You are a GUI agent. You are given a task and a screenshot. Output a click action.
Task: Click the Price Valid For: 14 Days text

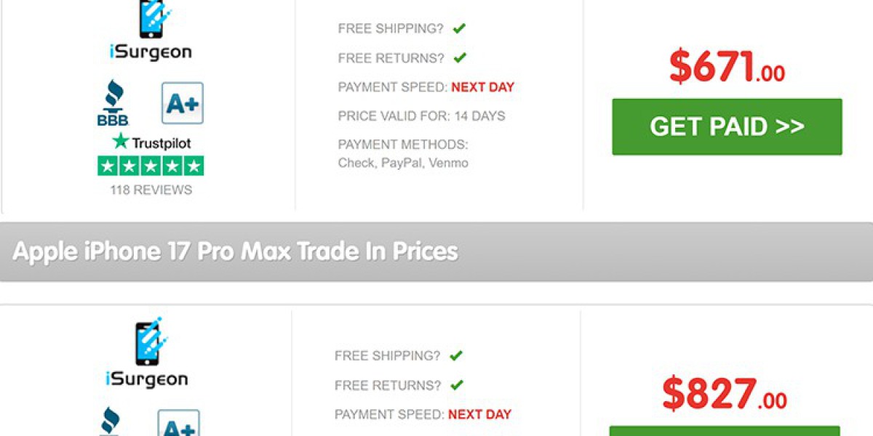[x=421, y=116]
